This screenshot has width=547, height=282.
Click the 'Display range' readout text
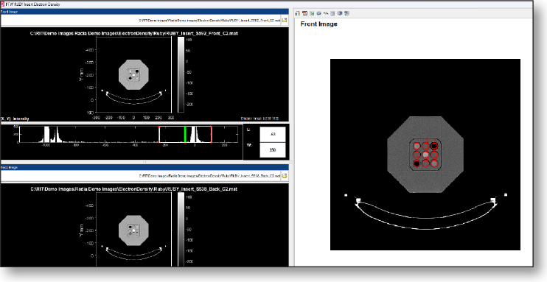coord(260,119)
